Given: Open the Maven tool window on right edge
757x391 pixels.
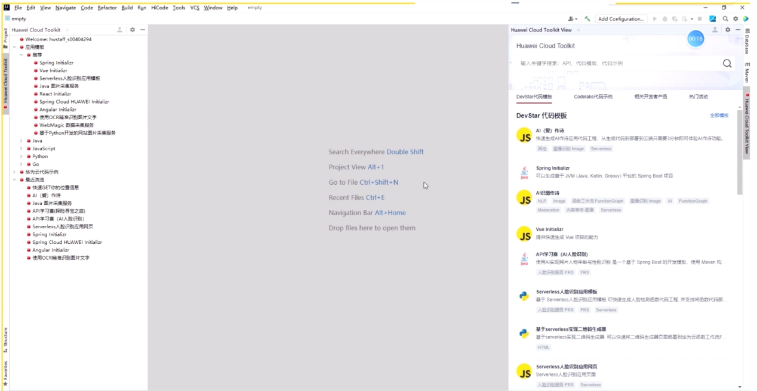Looking at the screenshot, I should [746, 72].
